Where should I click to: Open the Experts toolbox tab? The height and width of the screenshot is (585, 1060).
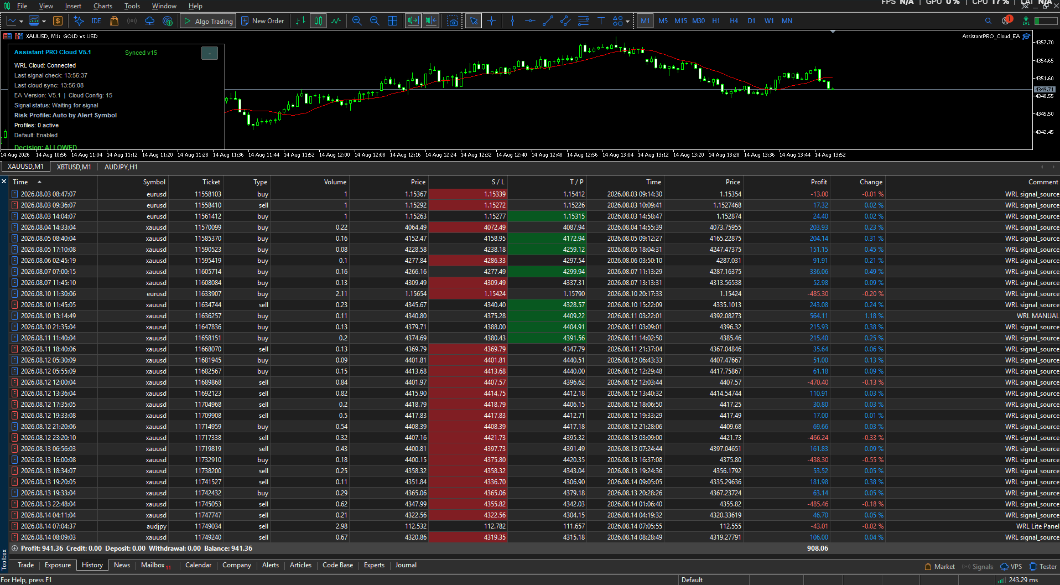374,565
